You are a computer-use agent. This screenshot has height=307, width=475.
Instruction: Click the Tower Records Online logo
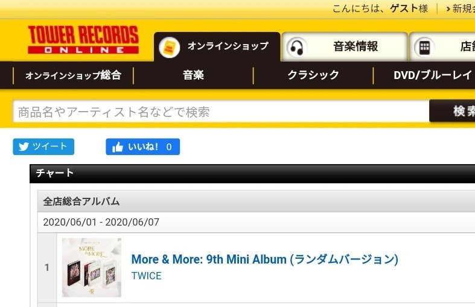click(83, 40)
